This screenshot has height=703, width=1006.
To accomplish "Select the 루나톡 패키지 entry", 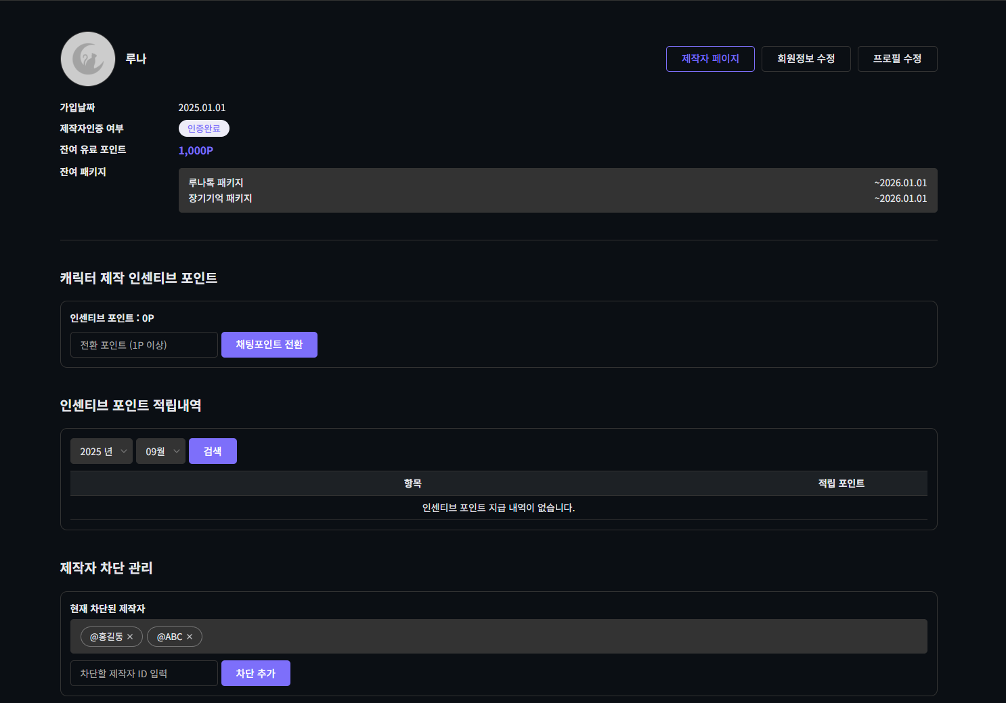I will click(216, 183).
